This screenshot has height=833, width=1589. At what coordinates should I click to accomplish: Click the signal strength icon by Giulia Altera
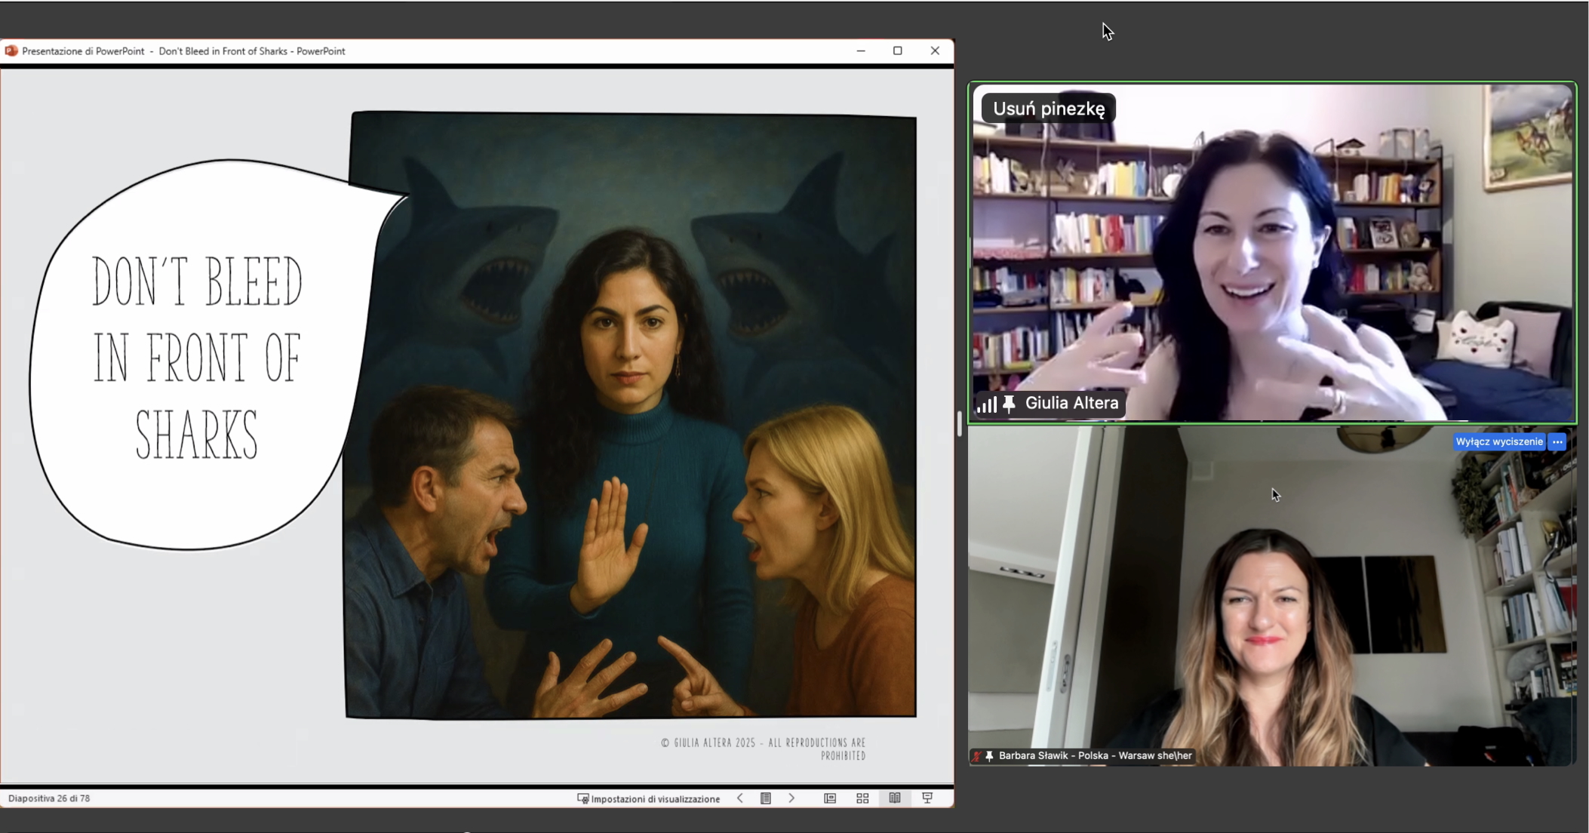pyautogui.click(x=987, y=404)
